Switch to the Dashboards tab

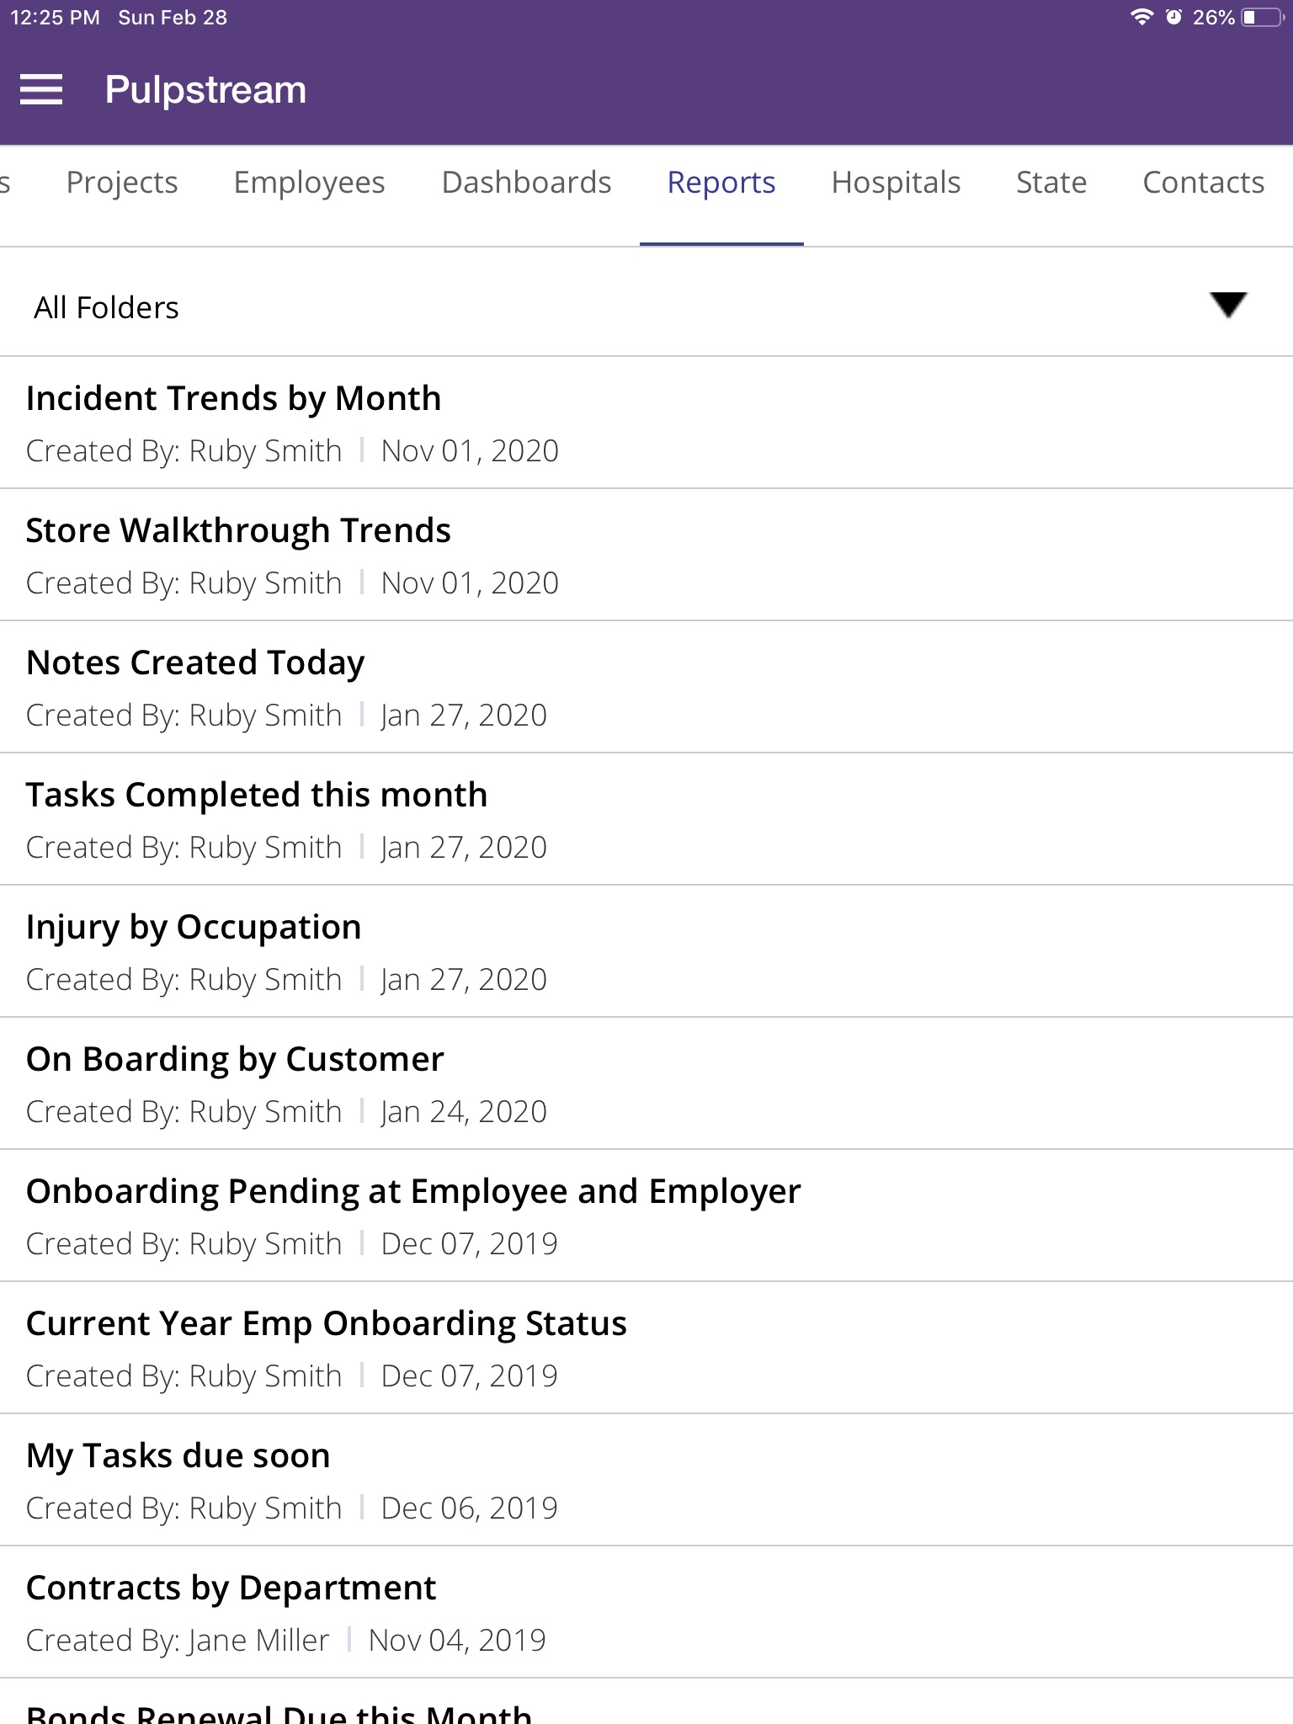[x=526, y=183]
